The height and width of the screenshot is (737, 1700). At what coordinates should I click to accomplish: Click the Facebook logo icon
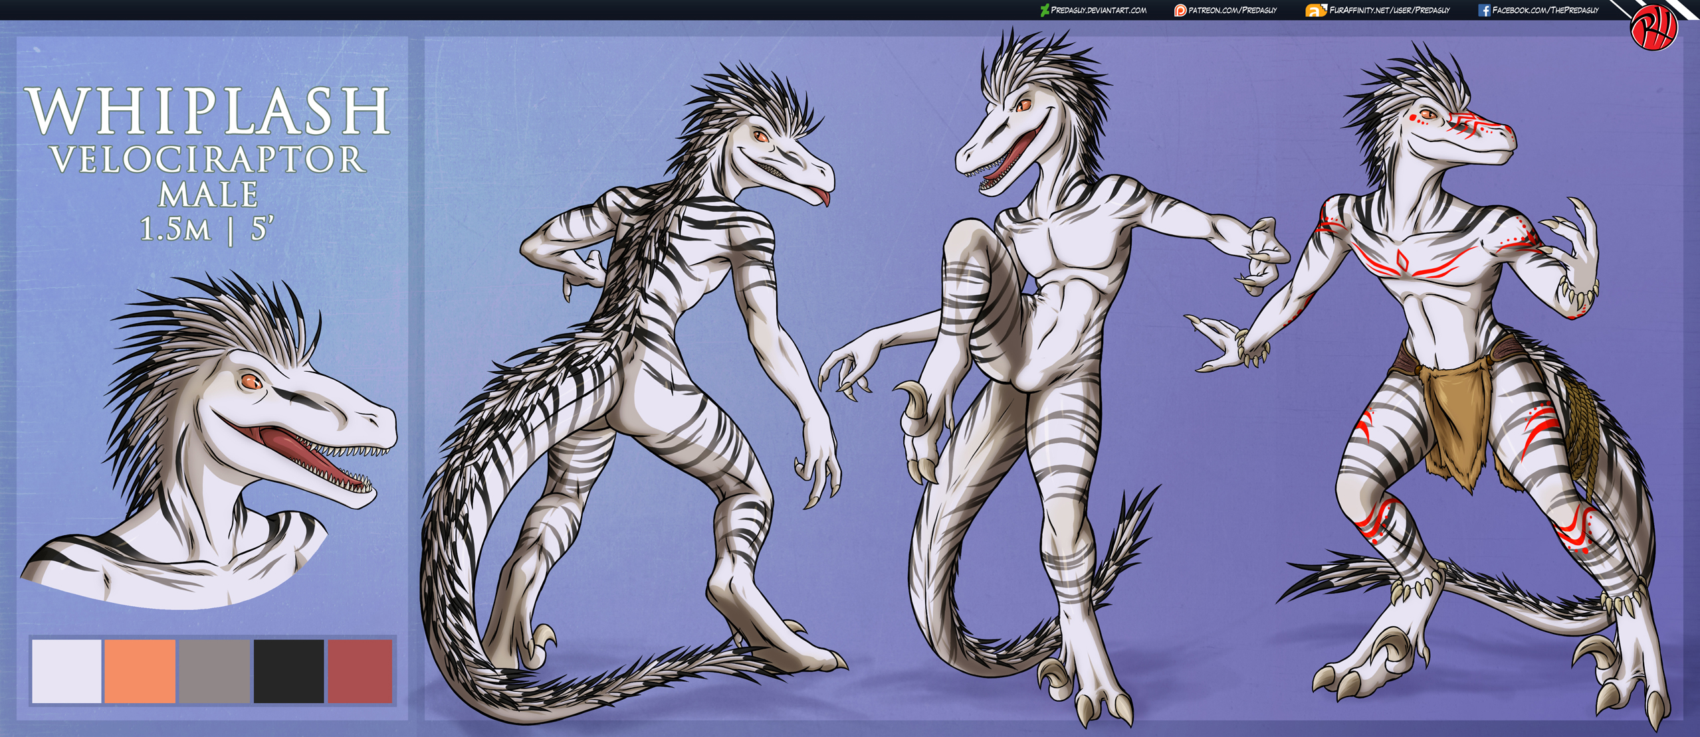pyautogui.click(x=1484, y=10)
